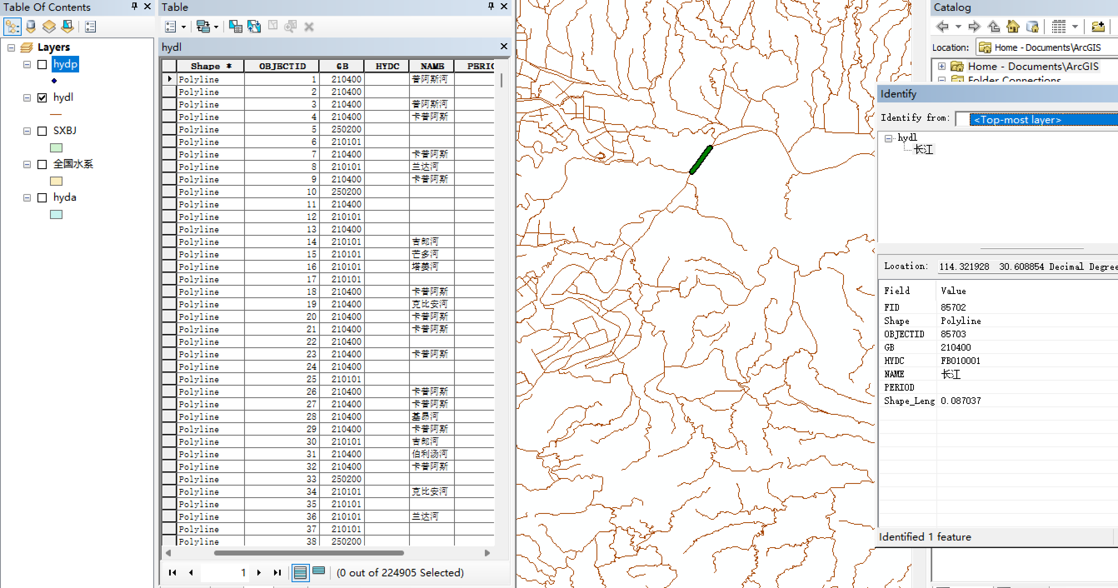Enable the hydp layer checkbox
Screen dimensions: 1118x588
point(42,65)
